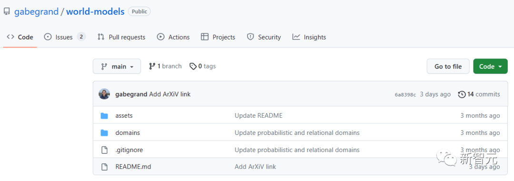Click the assets folder icon

coord(104,115)
